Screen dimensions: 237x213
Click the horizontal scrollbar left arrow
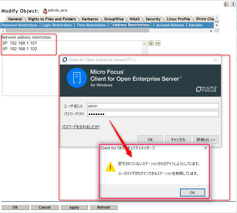[3, 31]
